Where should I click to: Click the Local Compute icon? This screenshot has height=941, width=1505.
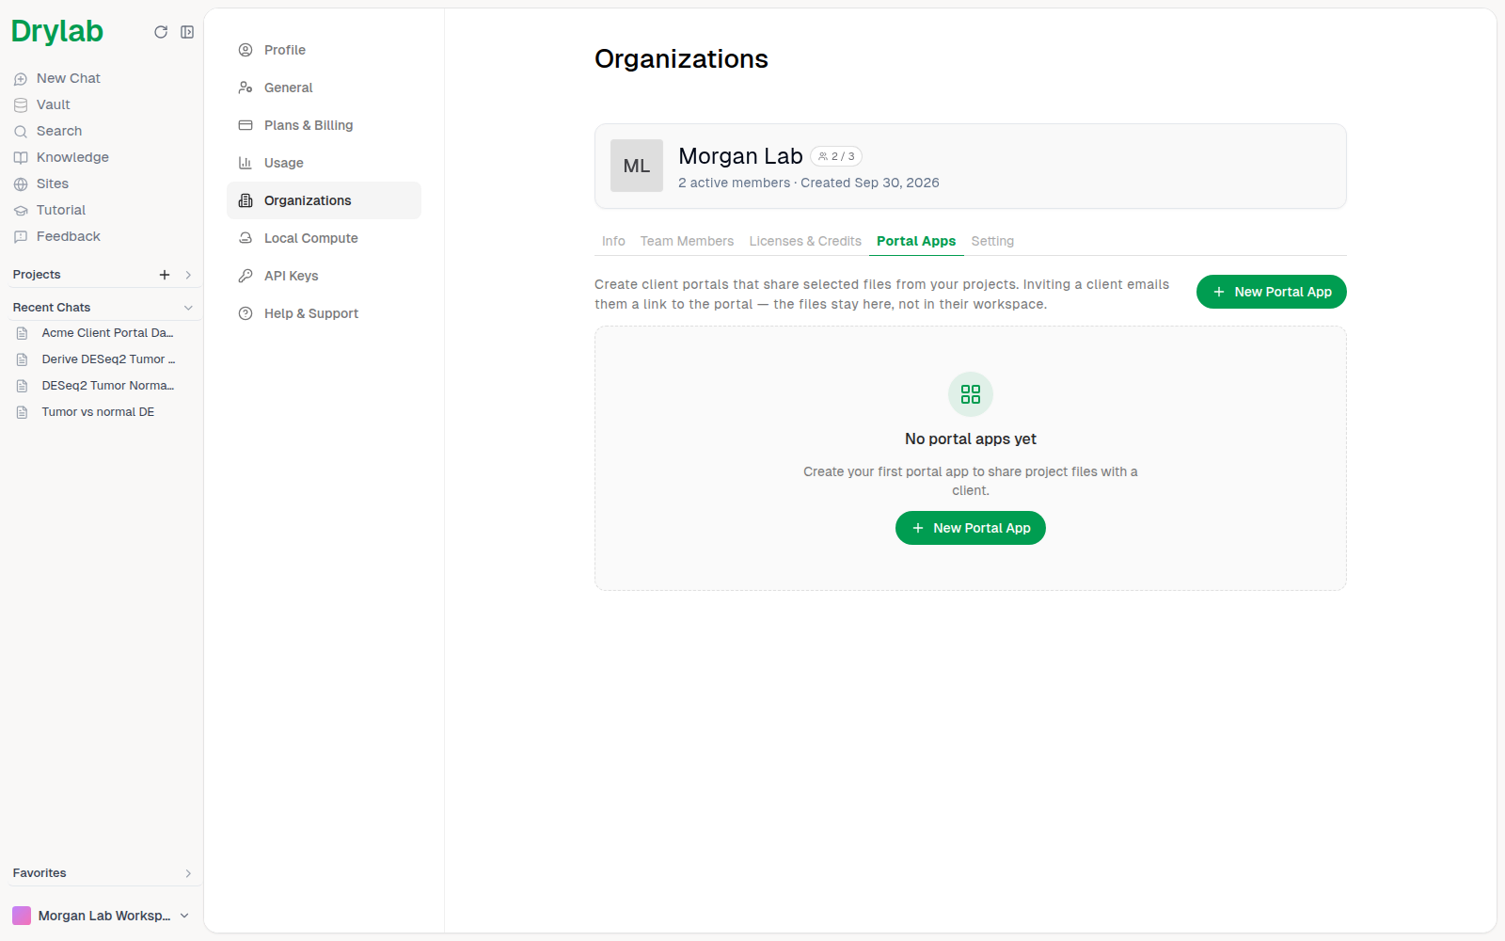[246, 238]
